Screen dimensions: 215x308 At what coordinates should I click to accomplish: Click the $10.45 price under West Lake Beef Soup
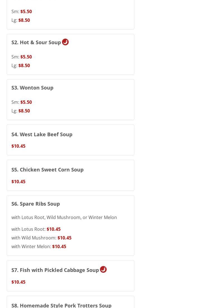click(18, 146)
